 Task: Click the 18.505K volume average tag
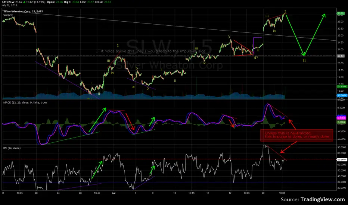[342, 95]
